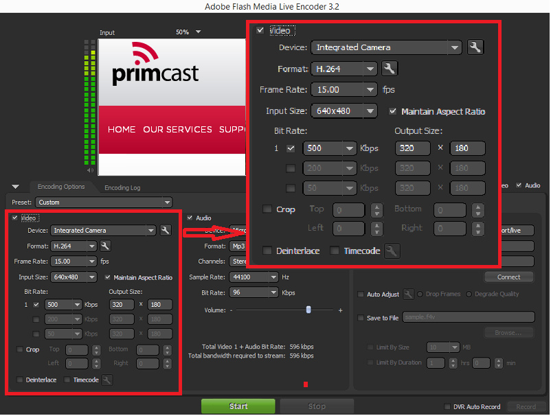Screen dimensions: 551x416
Task: Select the Drop Frames radio button
Action: pos(420,294)
